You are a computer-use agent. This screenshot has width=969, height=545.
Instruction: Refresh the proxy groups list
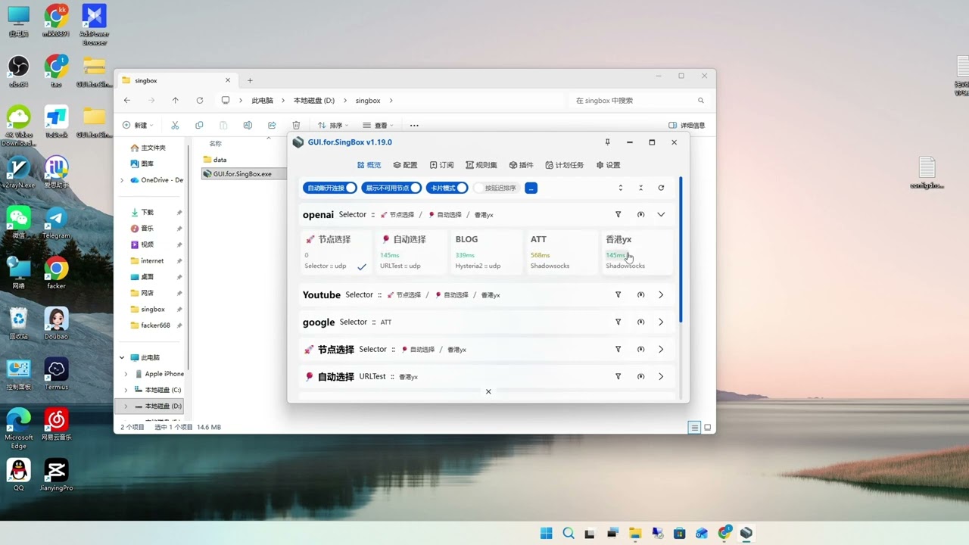tap(661, 188)
